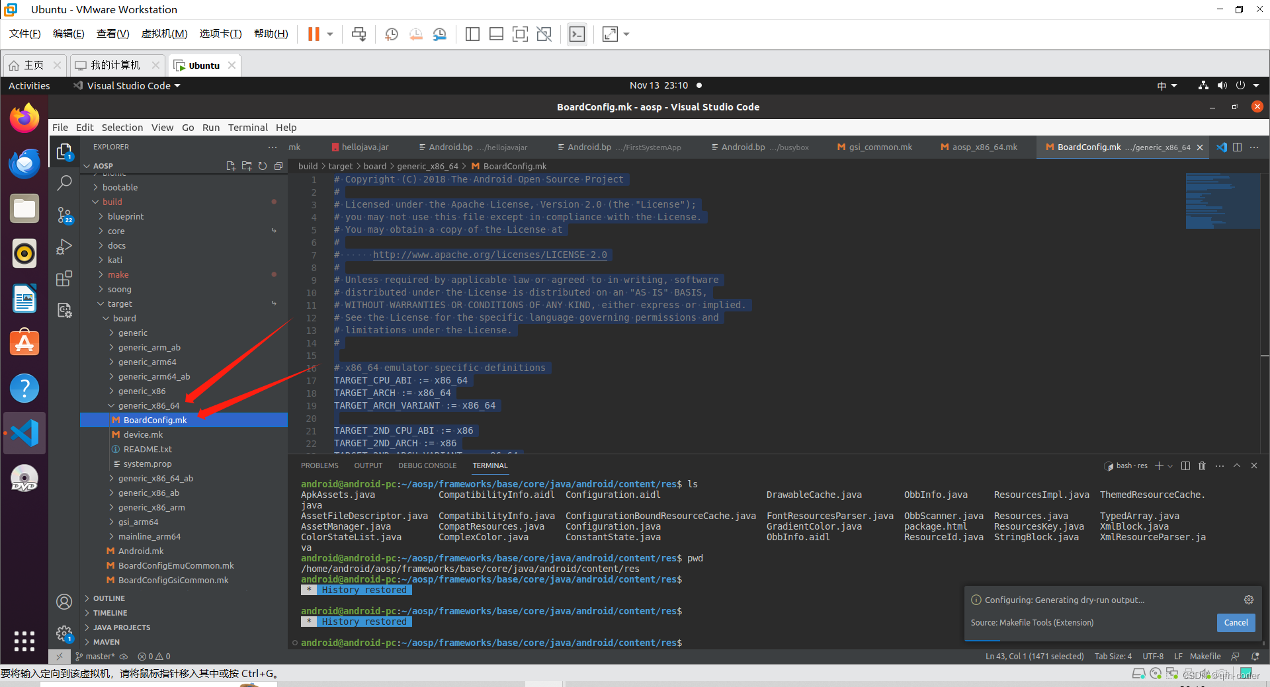Open Files manager from the dock

point(24,208)
